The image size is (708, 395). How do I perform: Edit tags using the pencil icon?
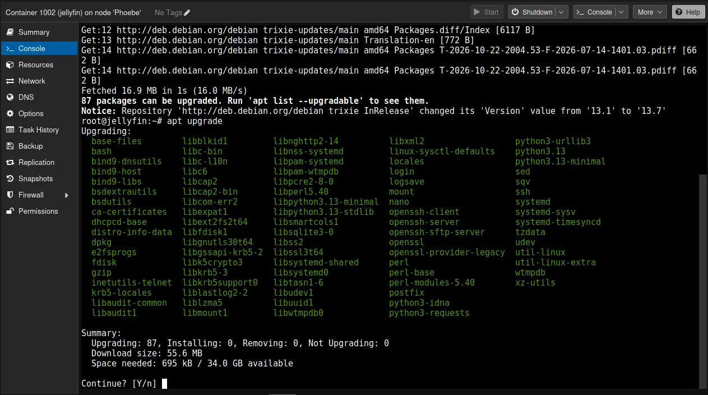click(187, 12)
